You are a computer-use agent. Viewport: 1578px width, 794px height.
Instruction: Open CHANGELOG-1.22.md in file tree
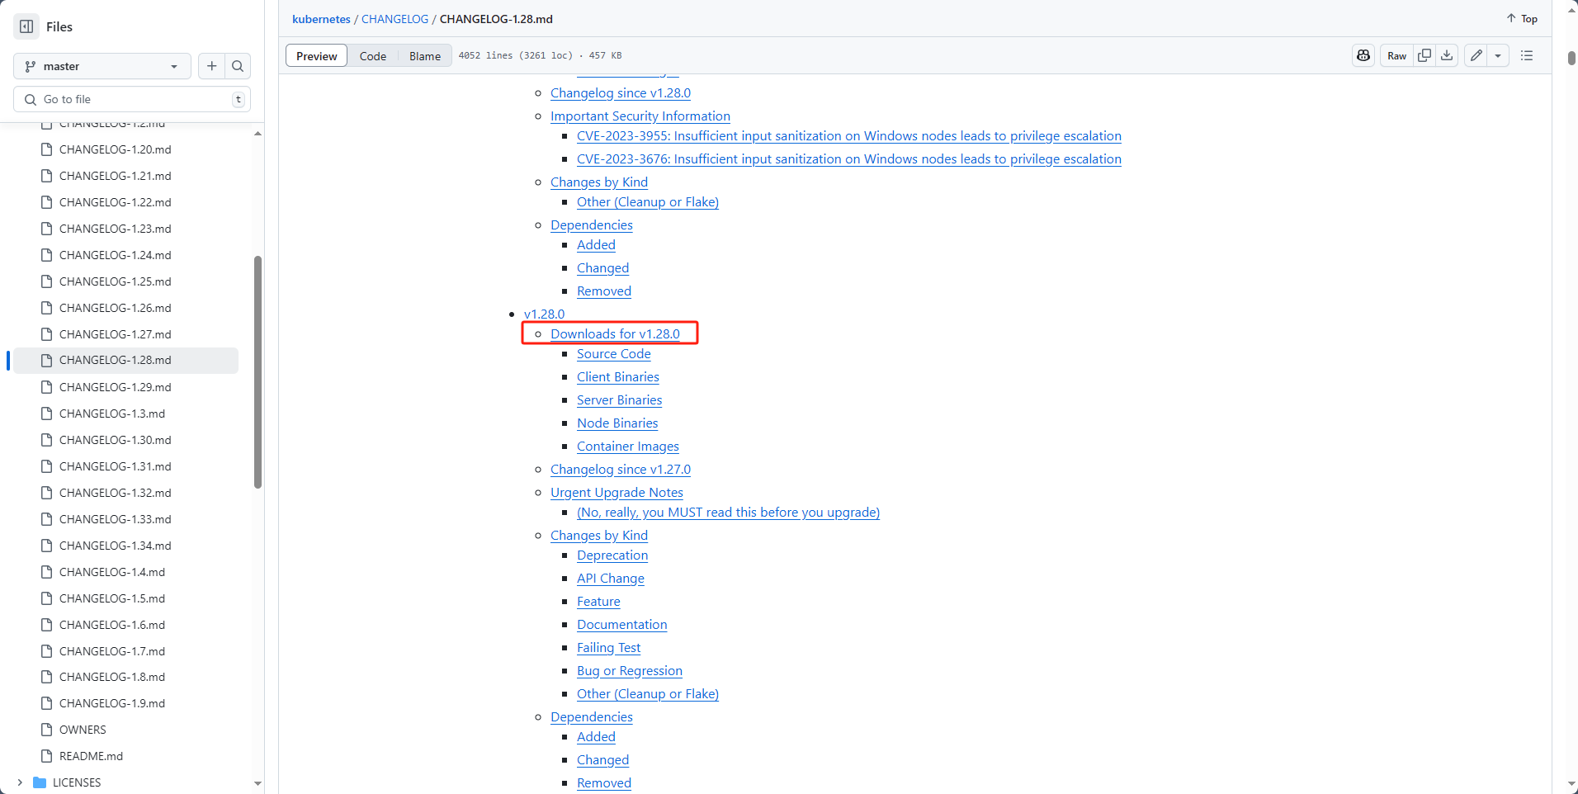116,202
